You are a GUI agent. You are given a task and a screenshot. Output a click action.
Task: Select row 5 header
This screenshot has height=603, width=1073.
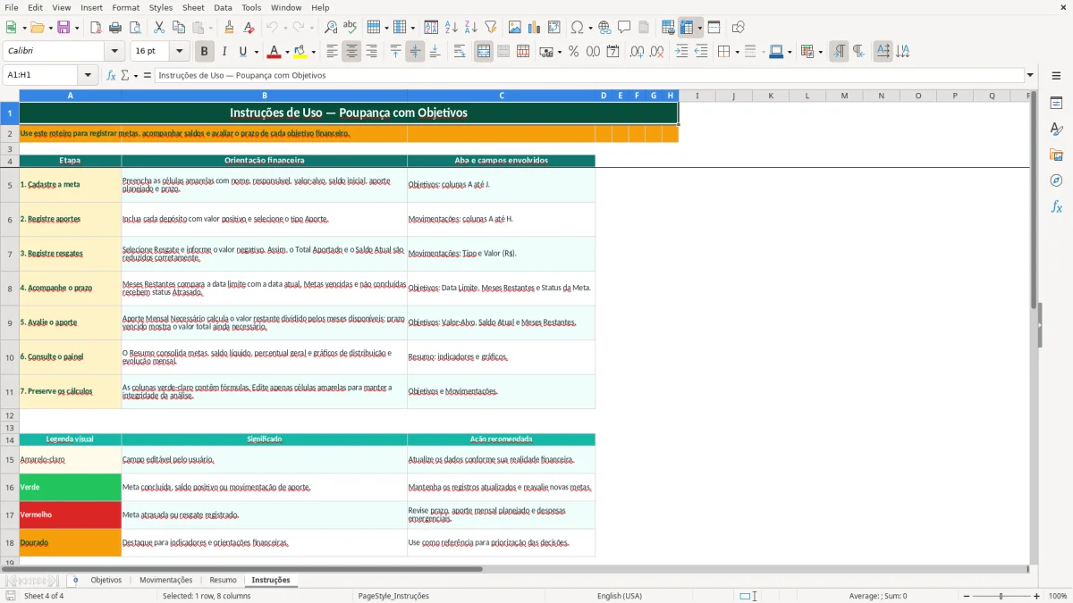[x=10, y=185]
